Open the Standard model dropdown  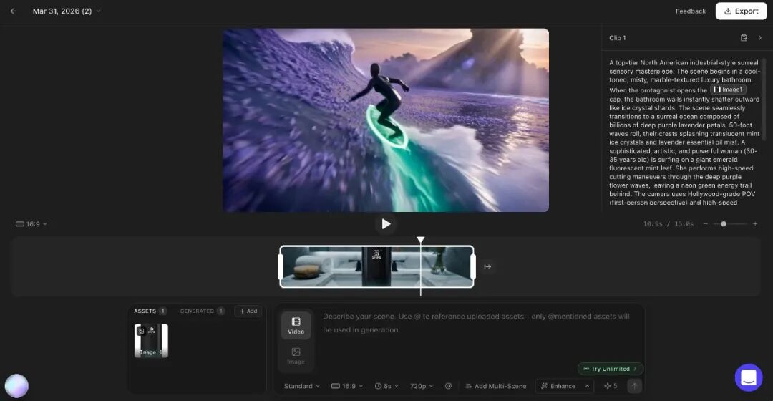coord(301,386)
